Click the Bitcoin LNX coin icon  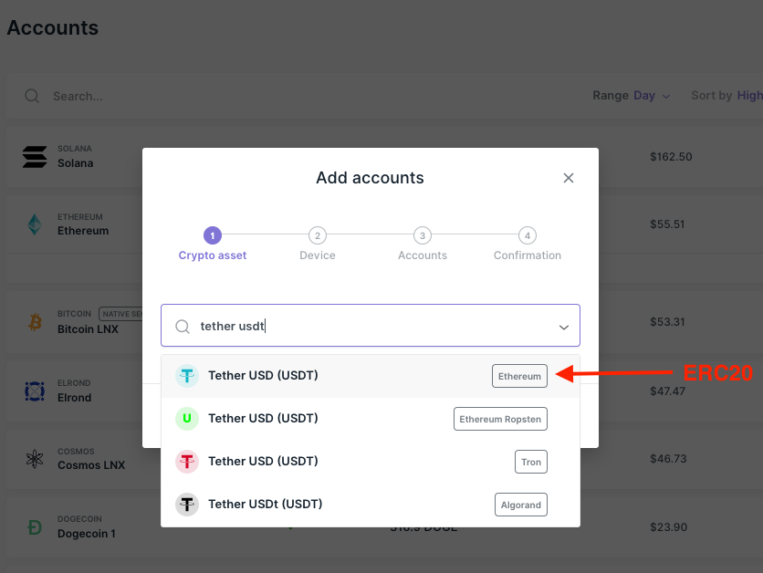click(x=35, y=322)
